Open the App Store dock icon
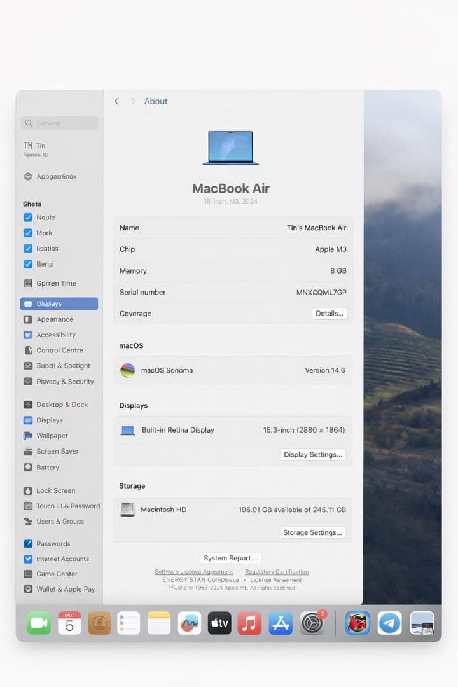Image resolution: width=458 pixels, height=687 pixels. click(x=281, y=623)
